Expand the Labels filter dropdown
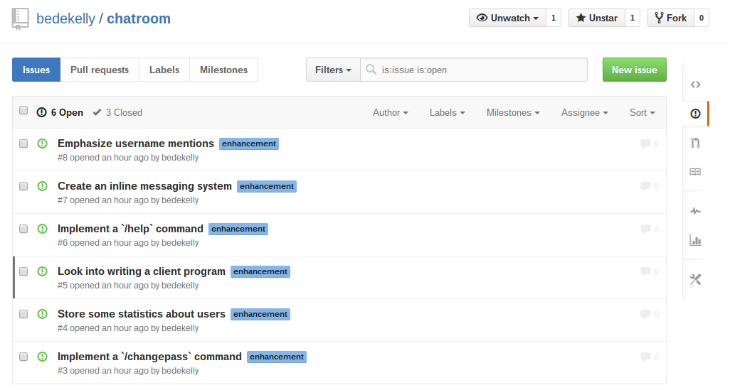Image resolution: width=730 pixels, height=390 pixels. click(x=447, y=112)
